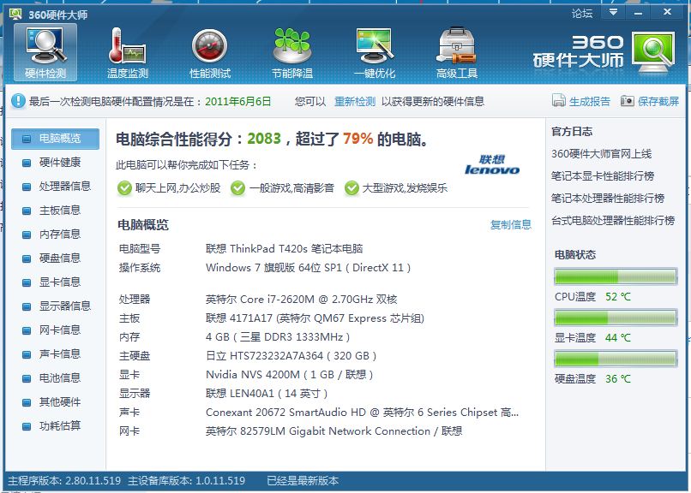Screen dimensions: 691x493
Task: Click the 360硬件大师 logo monitor icon
Action: coord(653,52)
